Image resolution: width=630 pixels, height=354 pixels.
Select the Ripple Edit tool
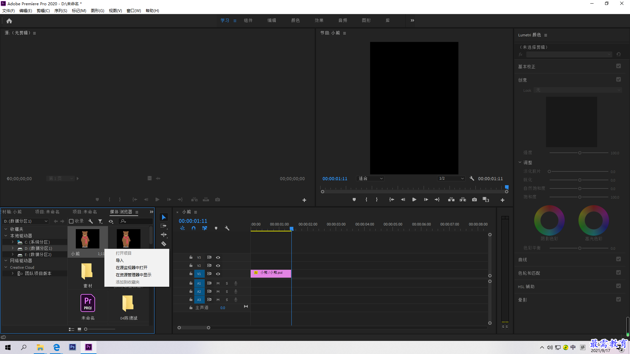164,235
